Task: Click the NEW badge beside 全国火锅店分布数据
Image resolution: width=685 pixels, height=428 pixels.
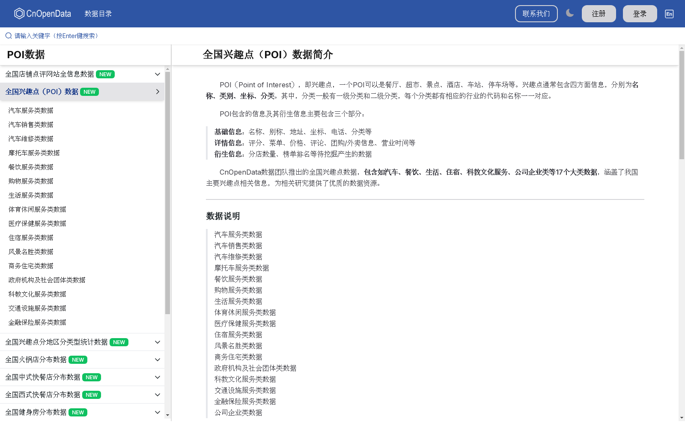Action: pos(78,360)
